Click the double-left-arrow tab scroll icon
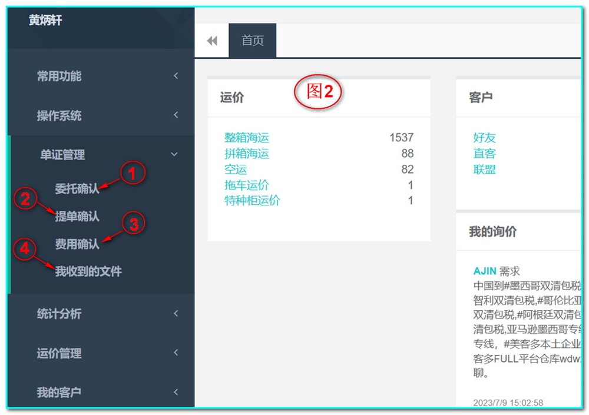The image size is (589, 415). [x=212, y=41]
